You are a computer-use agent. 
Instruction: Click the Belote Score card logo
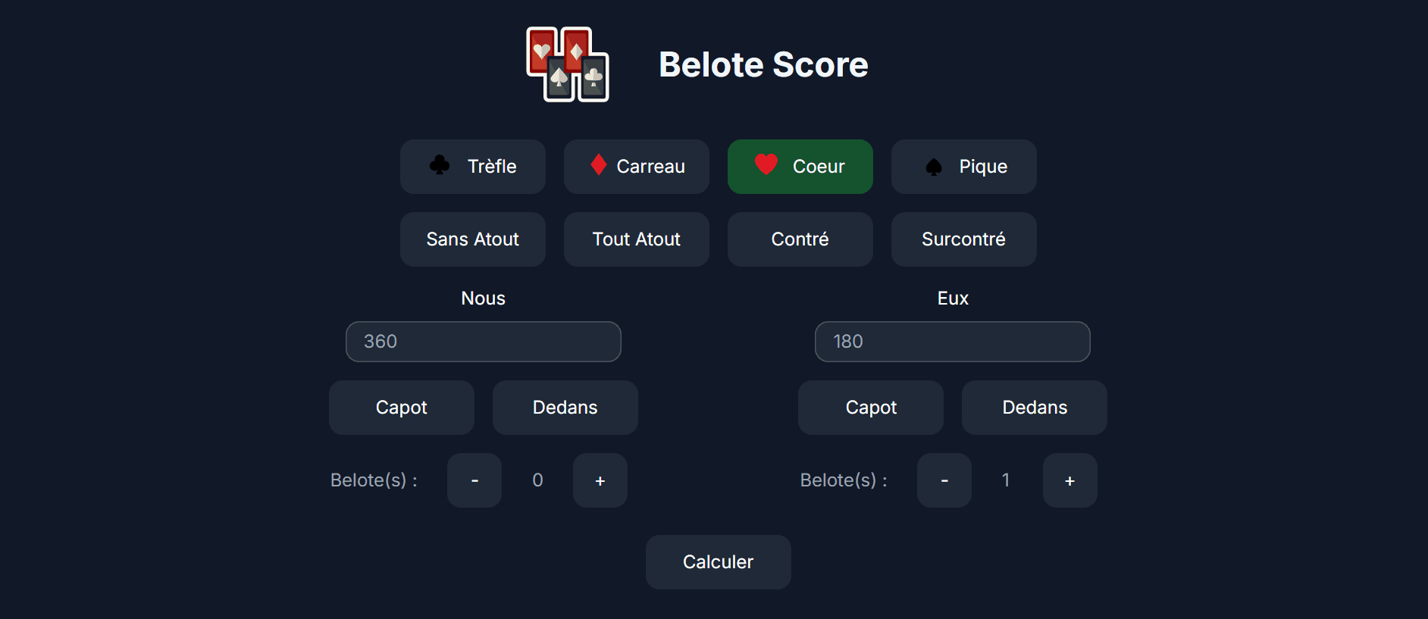pyautogui.click(x=567, y=64)
